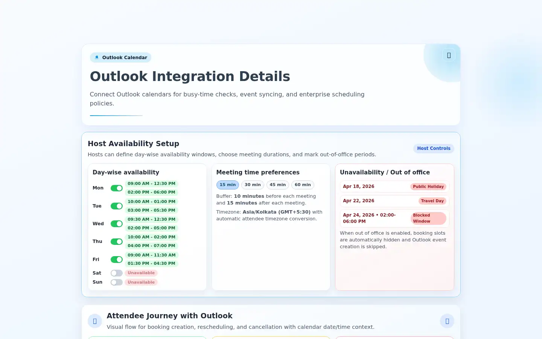The width and height of the screenshot is (542, 339).
Task: Open the Apr 18, 2026 entry
Action: tap(394, 186)
